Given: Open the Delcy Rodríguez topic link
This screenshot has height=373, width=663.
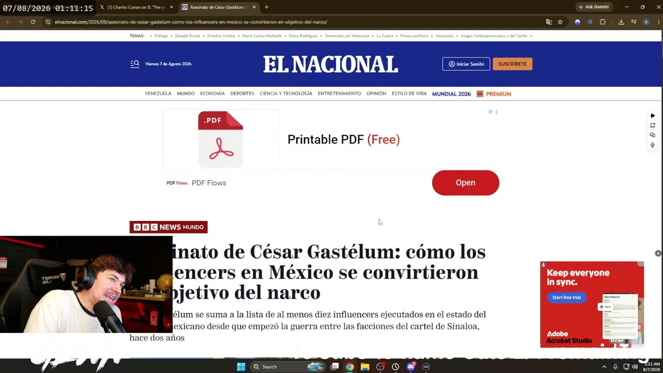Looking at the screenshot, I should point(303,36).
